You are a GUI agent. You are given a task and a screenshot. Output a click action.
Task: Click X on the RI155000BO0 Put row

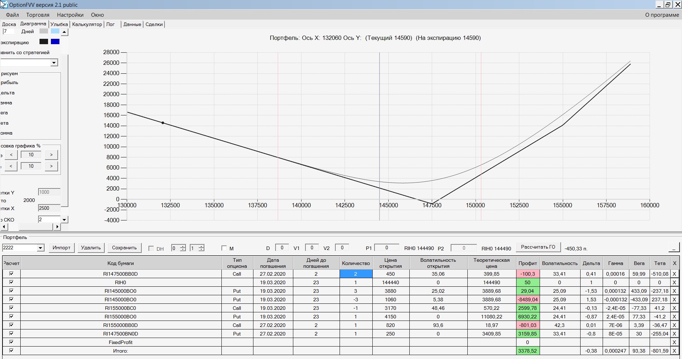[674, 317]
